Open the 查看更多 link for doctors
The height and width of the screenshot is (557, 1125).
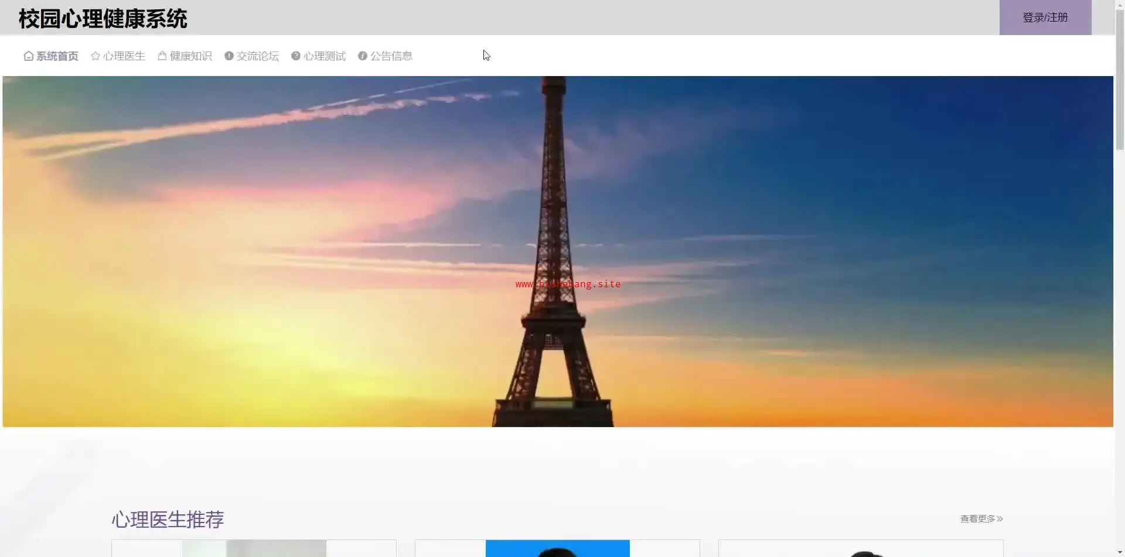tap(981, 519)
